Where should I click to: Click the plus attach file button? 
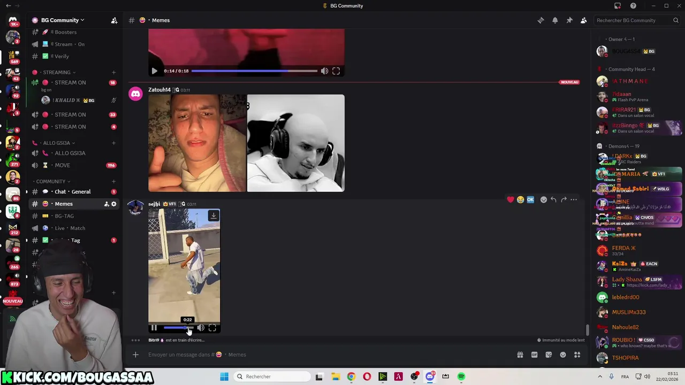click(135, 355)
